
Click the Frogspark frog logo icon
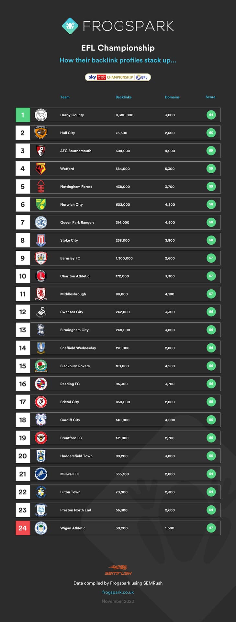point(70,26)
